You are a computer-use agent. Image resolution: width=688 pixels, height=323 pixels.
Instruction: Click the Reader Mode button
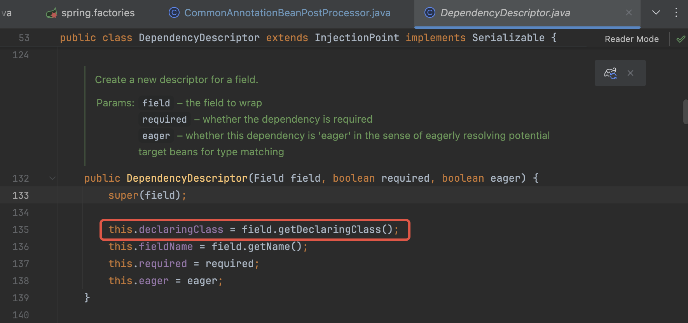632,39
